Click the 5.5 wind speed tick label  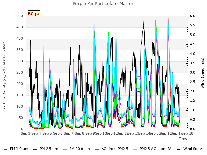[192, 25]
